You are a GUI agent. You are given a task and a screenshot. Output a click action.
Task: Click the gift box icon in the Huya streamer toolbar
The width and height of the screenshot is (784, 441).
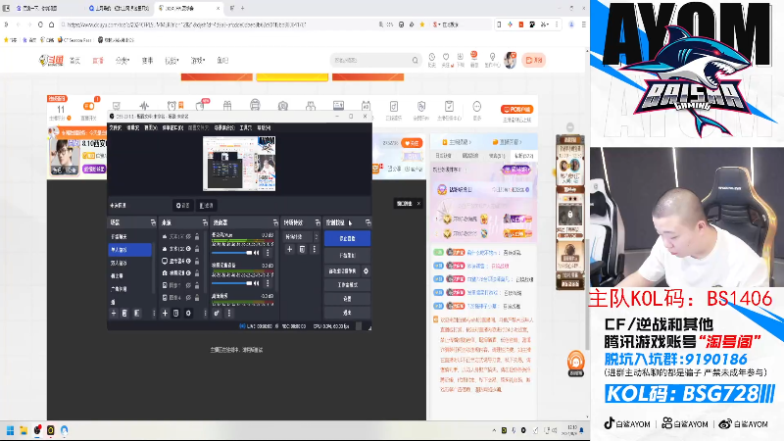pyautogui.click(x=227, y=106)
